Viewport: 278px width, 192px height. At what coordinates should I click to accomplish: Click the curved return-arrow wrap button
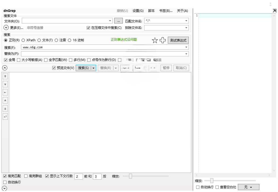point(5,116)
